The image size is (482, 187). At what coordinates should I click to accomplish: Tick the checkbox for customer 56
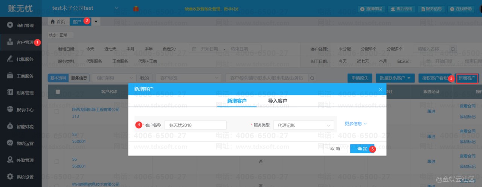[57, 162]
